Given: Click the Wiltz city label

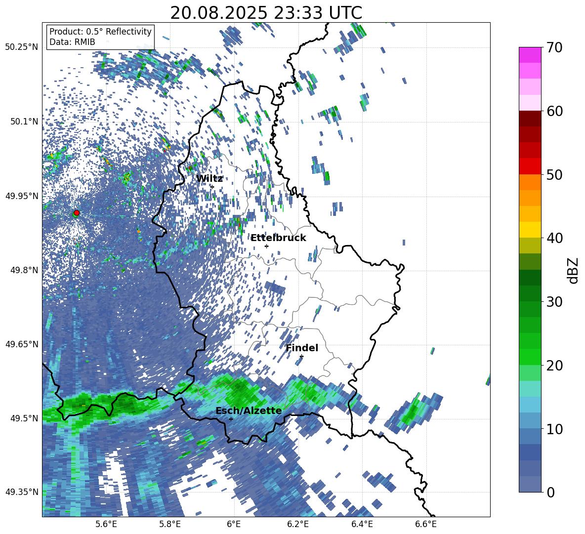Looking at the screenshot, I should (x=209, y=179).
